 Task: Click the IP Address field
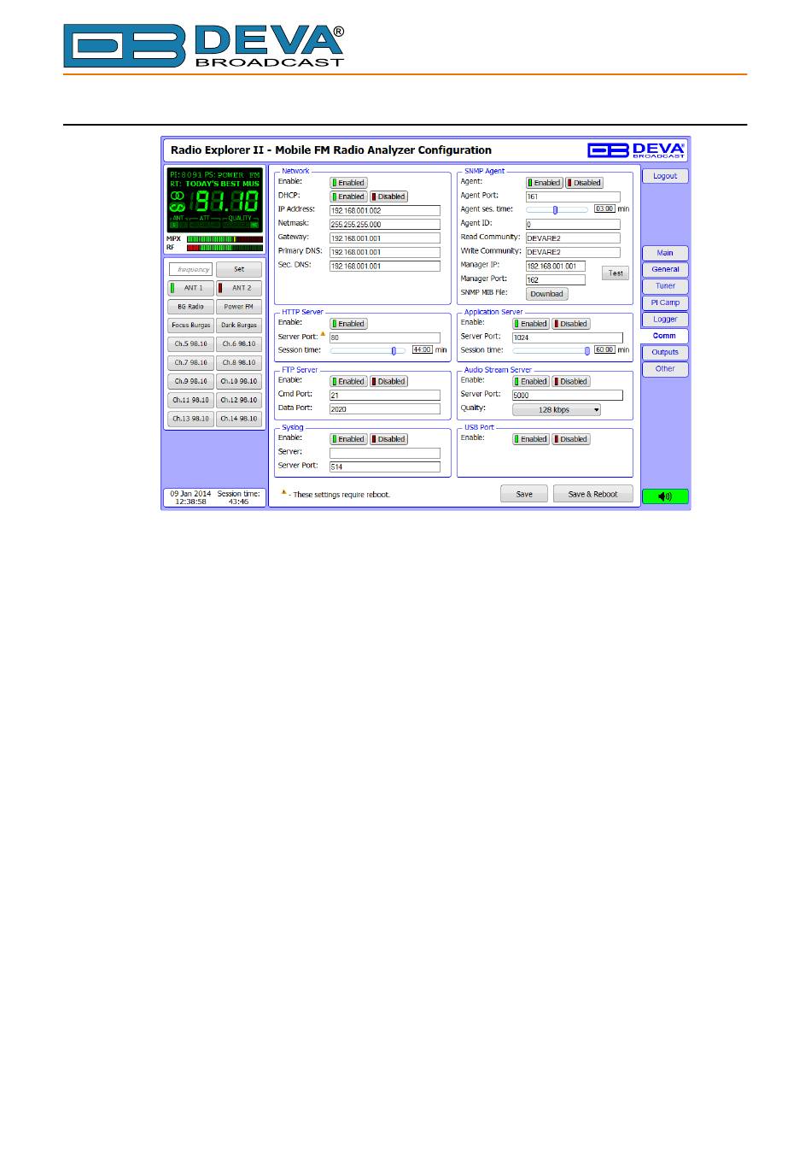[x=385, y=210]
